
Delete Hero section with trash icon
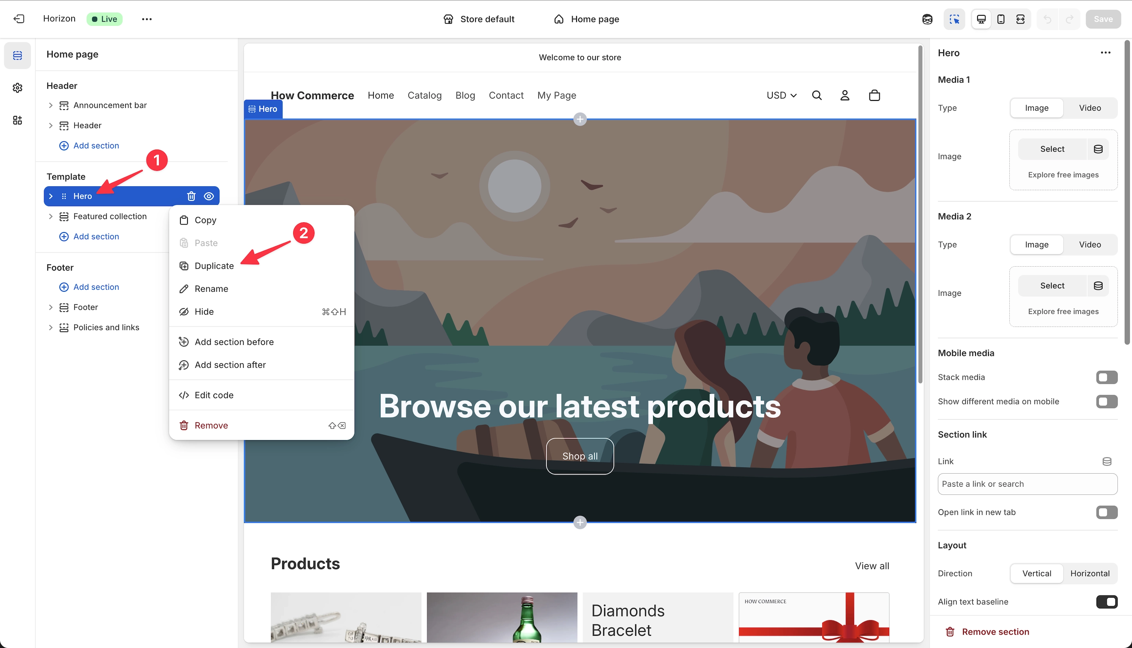point(191,196)
